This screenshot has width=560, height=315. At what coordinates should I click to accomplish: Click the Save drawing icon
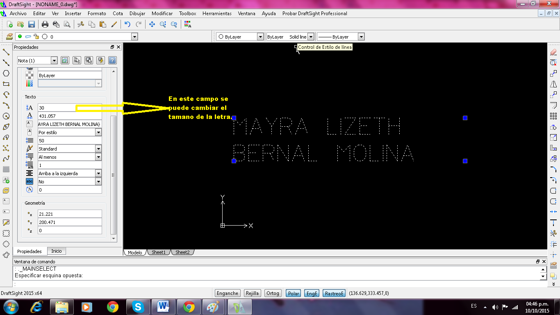[31, 25]
